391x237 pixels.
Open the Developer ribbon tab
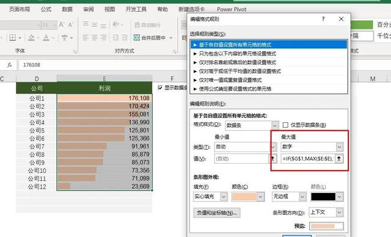(x=136, y=10)
